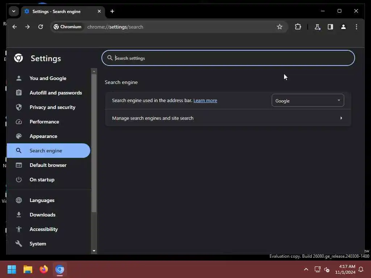The height and width of the screenshot is (278, 371).
Task: Open Appearance settings
Action: (x=49, y=136)
